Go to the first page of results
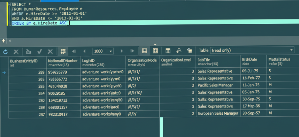 [x=74, y=51]
